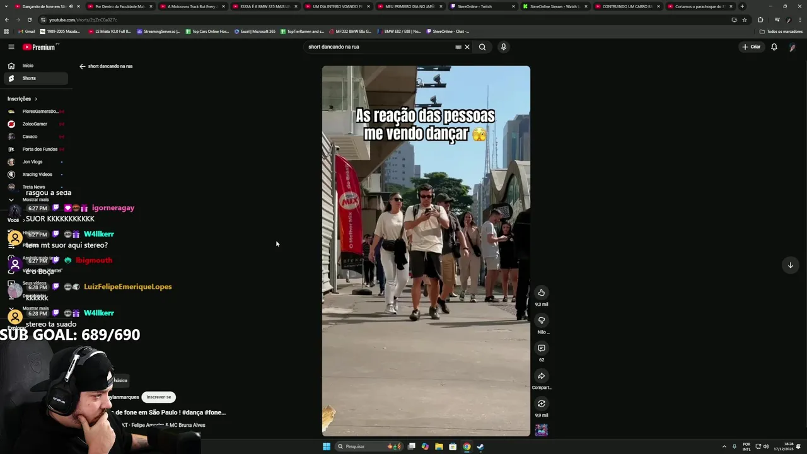Pause the playing short video
Image resolution: width=807 pixels, height=454 pixels.
426,251
